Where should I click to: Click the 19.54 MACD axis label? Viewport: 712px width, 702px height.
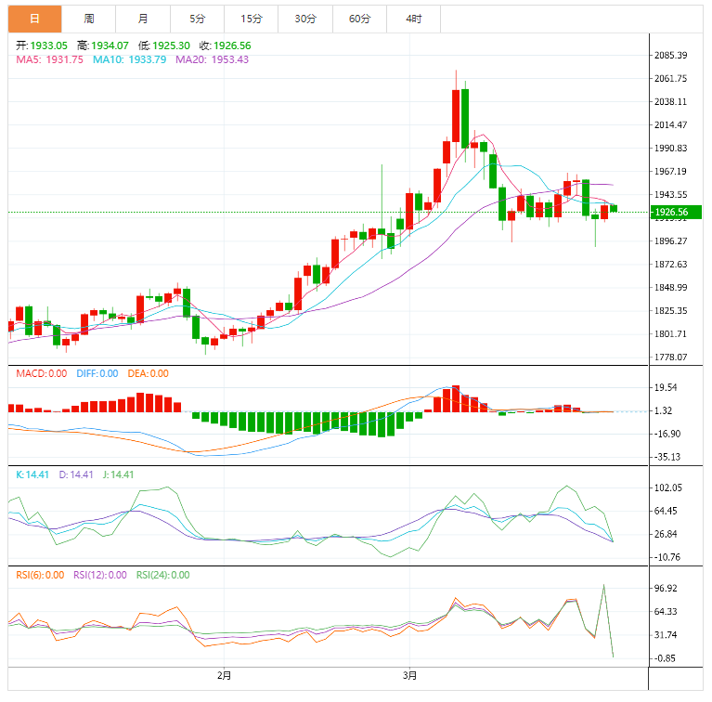(666, 387)
